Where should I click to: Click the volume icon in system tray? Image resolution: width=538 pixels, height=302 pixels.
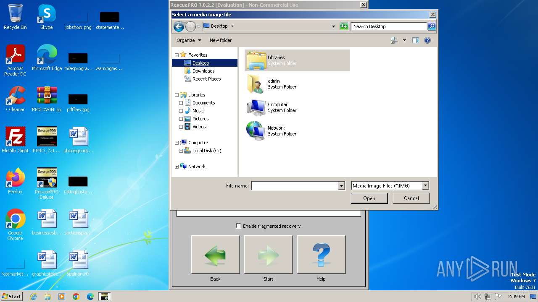[477, 297]
